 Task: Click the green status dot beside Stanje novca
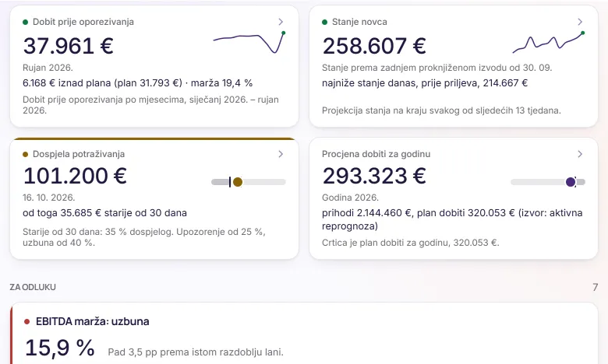coord(324,22)
